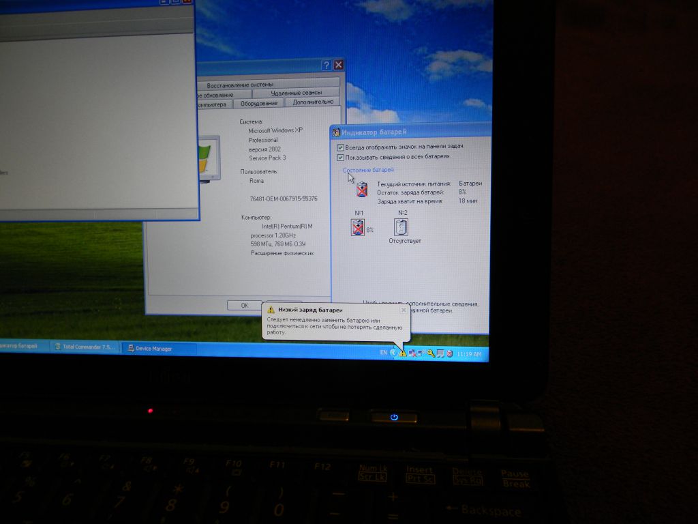The height and width of the screenshot is (524, 698).
Task: Click the battery tray icon with red X
Action: (x=450, y=354)
